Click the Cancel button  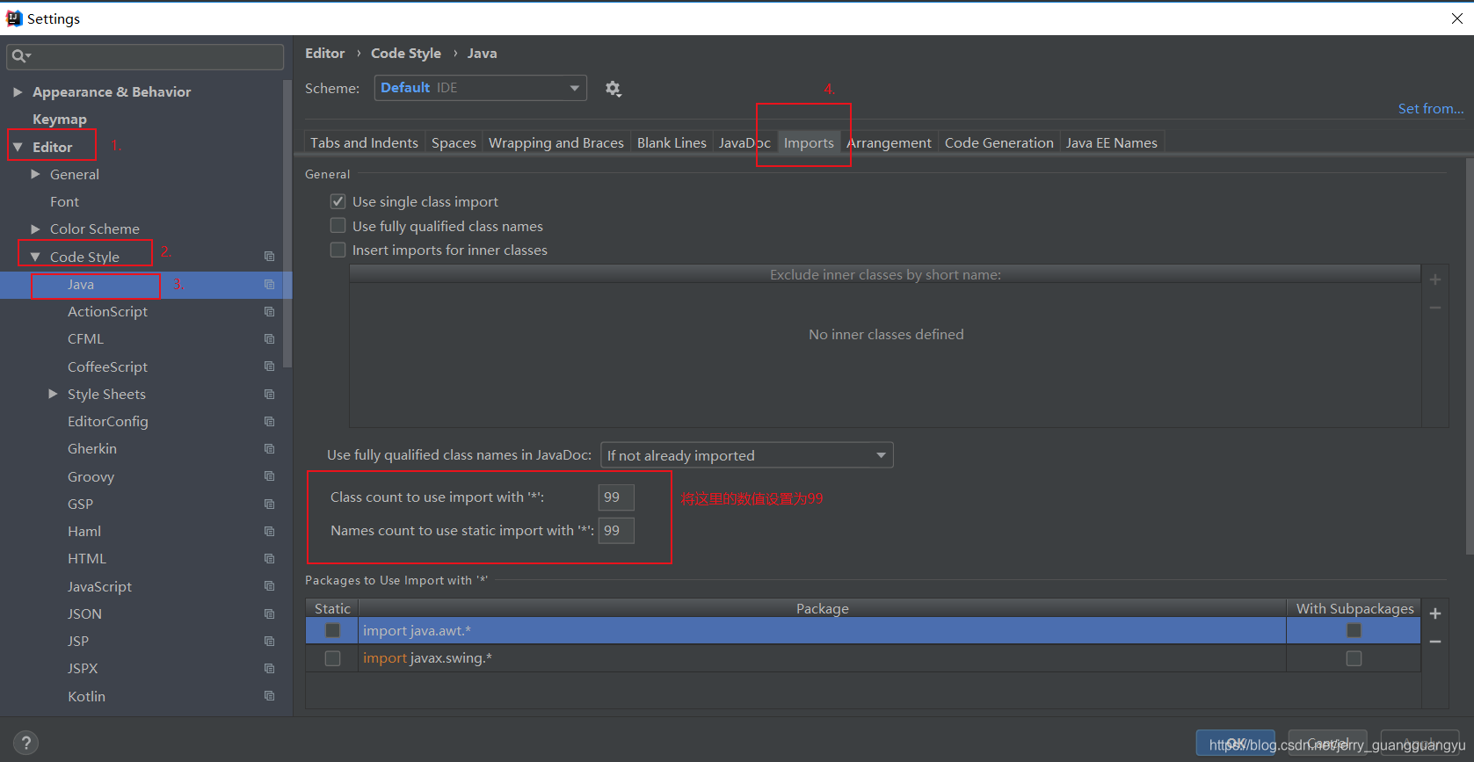tap(1327, 743)
